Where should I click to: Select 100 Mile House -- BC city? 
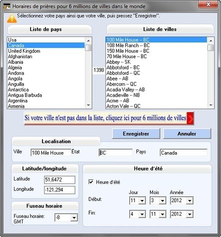pyautogui.click(x=156, y=40)
